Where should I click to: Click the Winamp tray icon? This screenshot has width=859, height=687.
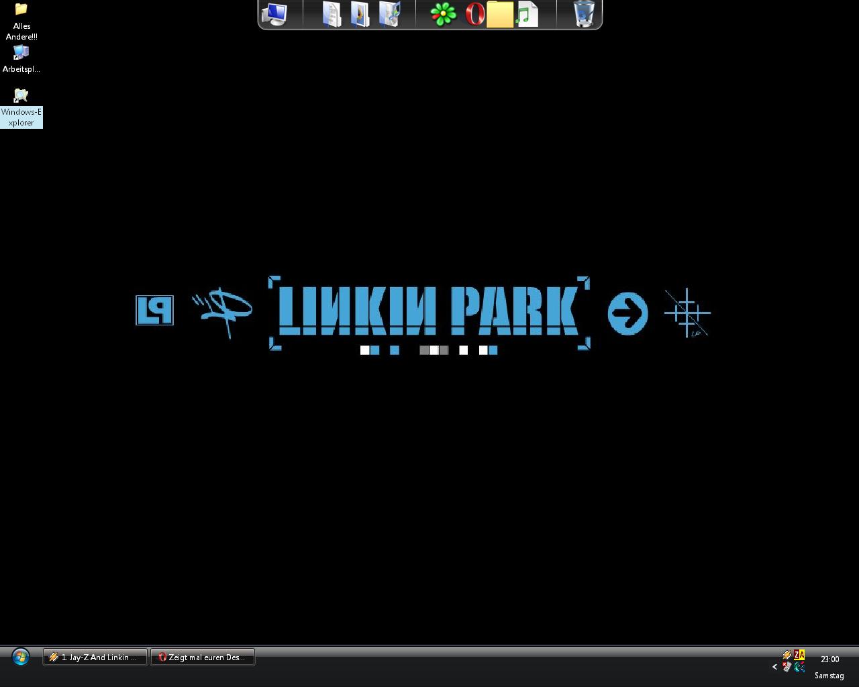(x=787, y=655)
